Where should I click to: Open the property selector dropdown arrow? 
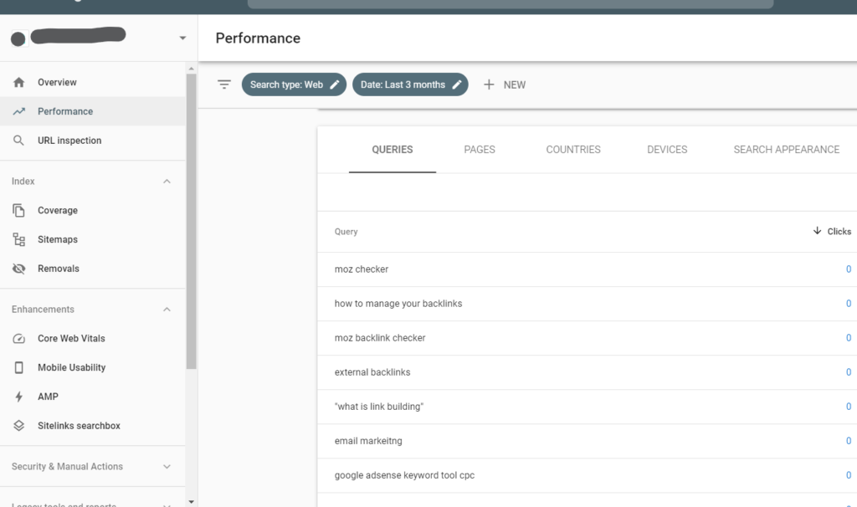(182, 38)
